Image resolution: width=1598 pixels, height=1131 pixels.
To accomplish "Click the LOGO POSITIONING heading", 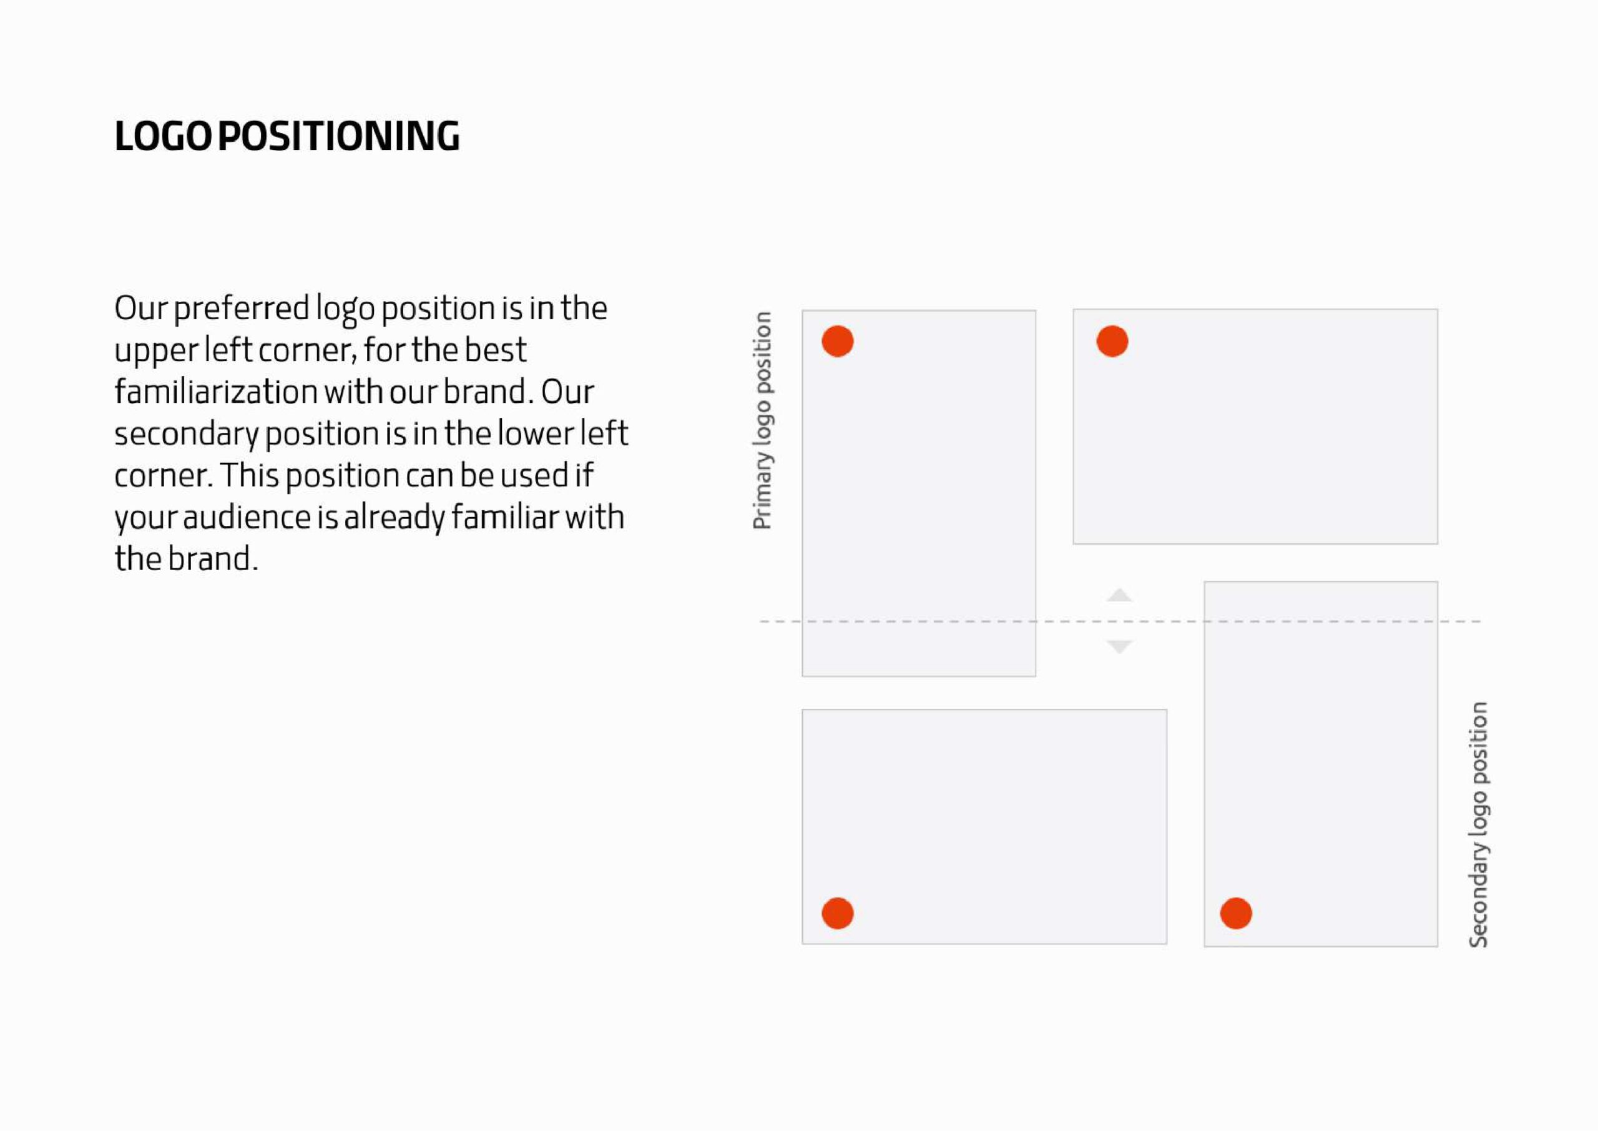I will (x=287, y=136).
